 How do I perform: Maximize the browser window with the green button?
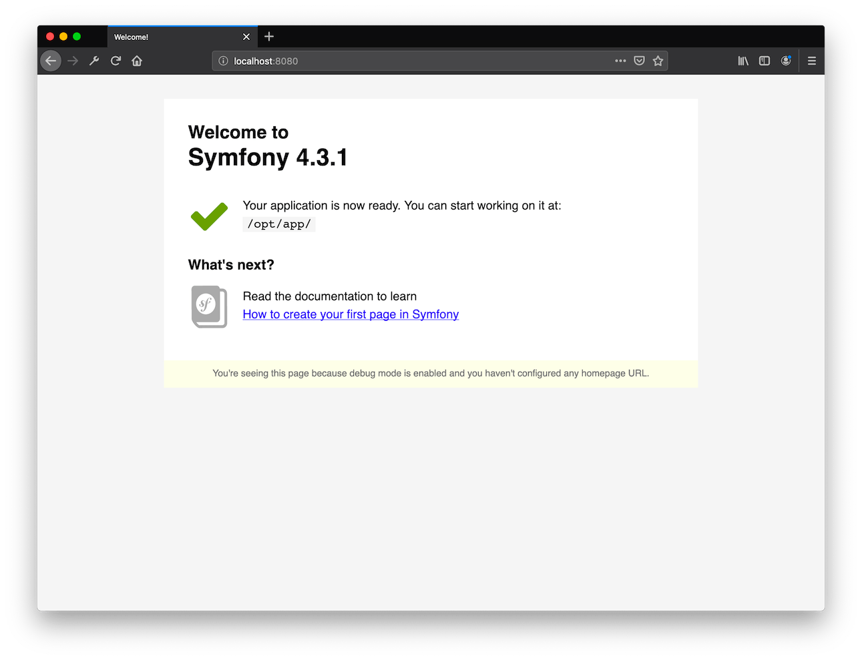click(x=77, y=37)
